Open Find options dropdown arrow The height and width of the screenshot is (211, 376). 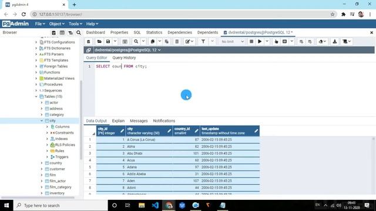click(x=143, y=42)
